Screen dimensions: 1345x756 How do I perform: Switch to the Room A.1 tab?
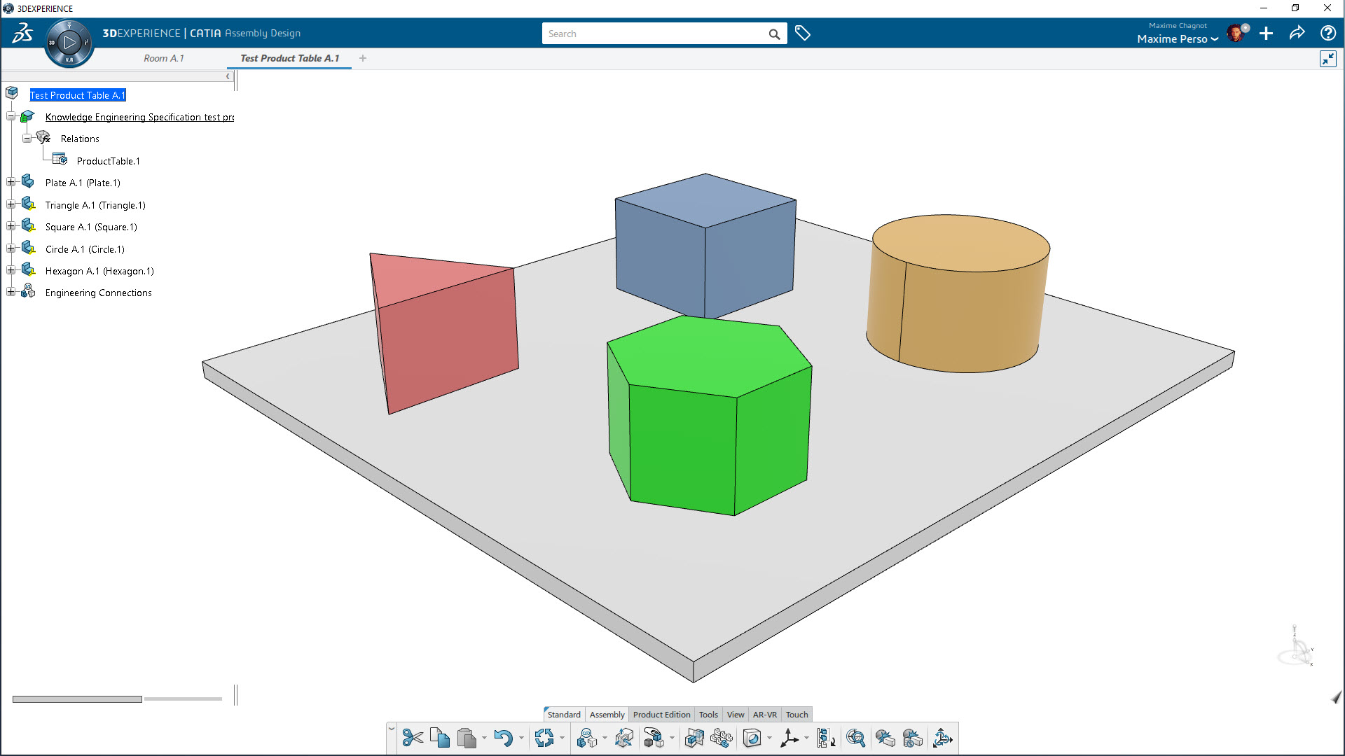pyautogui.click(x=164, y=58)
